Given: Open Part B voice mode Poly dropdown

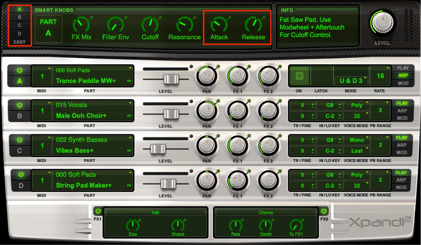Looking at the screenshot, I should click(357, 105).
